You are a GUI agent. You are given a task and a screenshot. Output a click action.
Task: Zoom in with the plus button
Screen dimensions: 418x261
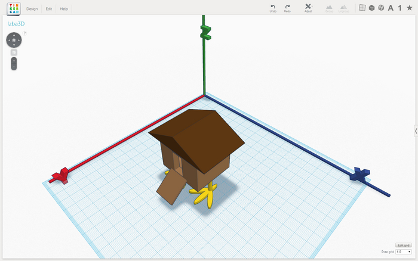(14, 60)
